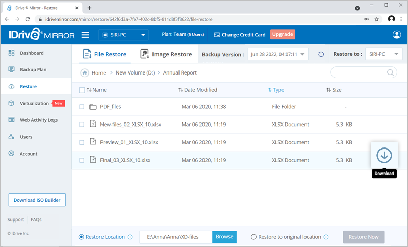
Task: Open the SIRI-PC computer dropdown
Action: (x=123, y=35)
